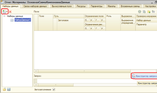Screen dimensions: 157x93
Task: Click the Проверка иерархии column header
Action: (x=146, y=16)
